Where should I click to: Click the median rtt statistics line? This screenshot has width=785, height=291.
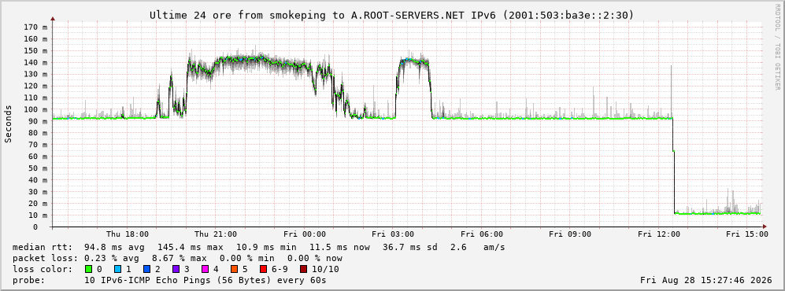(x=258, y=248)
